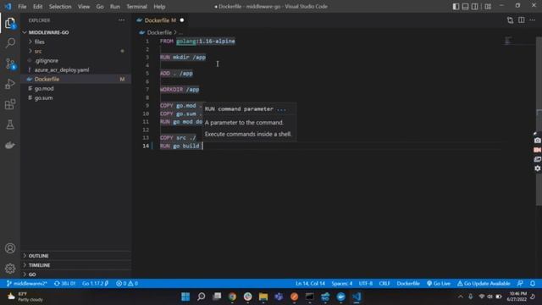Viewport: 542px width, 305px height.
Task: Click the open changes icon in editor toolbar
Action: 510,20
